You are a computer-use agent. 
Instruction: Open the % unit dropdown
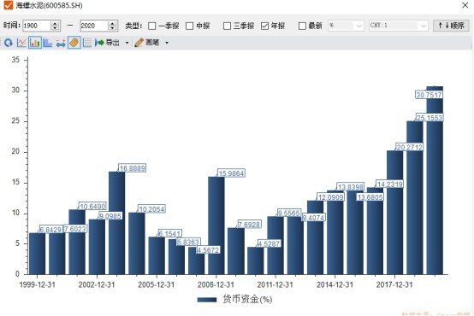346,26
